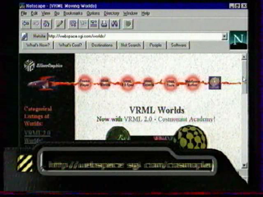Click the What's New? directory button

point(38,45)
